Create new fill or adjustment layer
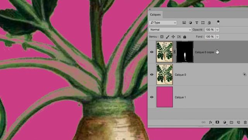This screenshot has width=248, height=140. (x=224, y=122)
